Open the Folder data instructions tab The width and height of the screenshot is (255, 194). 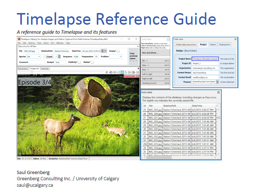186,45
